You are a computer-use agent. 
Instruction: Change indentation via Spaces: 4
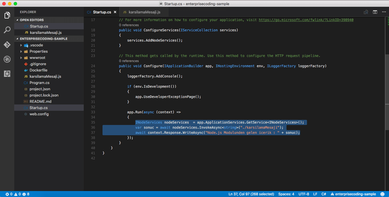[286, 194]
